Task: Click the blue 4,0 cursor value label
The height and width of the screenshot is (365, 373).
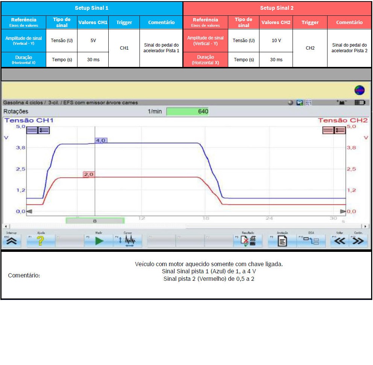Action: (101, 140)
